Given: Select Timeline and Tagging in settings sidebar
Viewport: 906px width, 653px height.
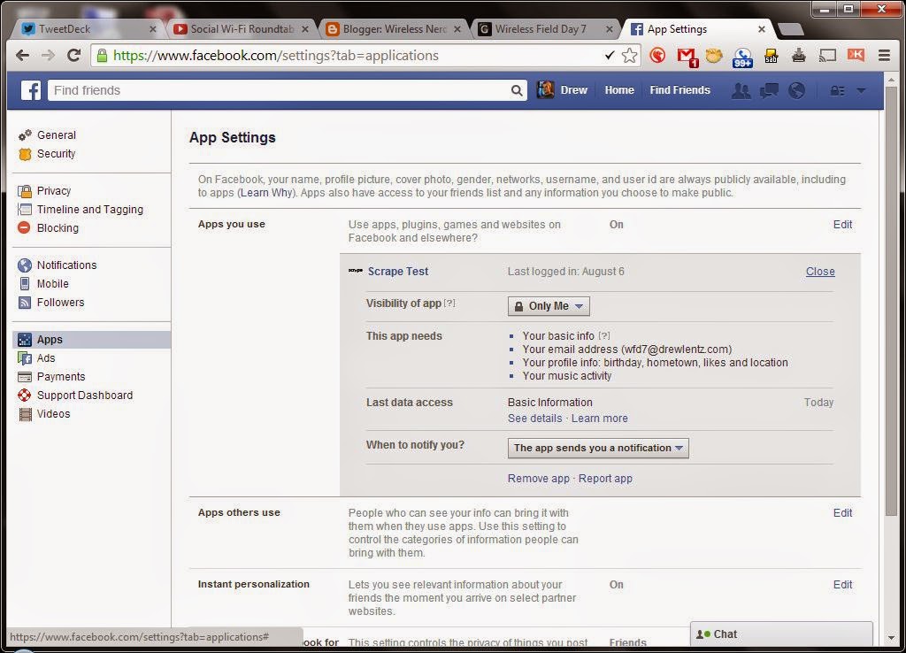Looking at the screenshot, I should (x=90, y=209).
